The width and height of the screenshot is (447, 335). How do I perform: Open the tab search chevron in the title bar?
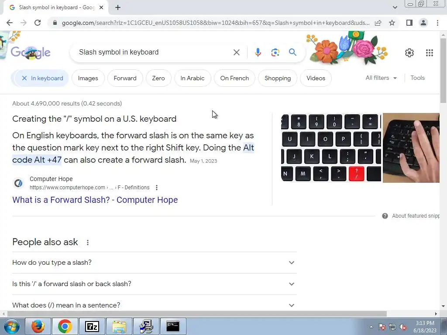click(395, 7)
